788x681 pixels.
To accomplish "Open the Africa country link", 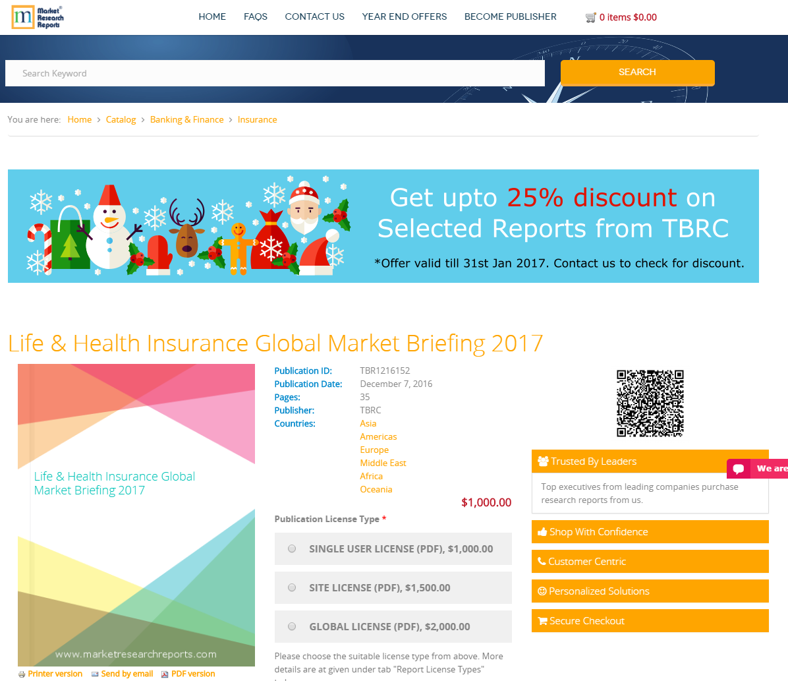I will click(x=371, y=476).
